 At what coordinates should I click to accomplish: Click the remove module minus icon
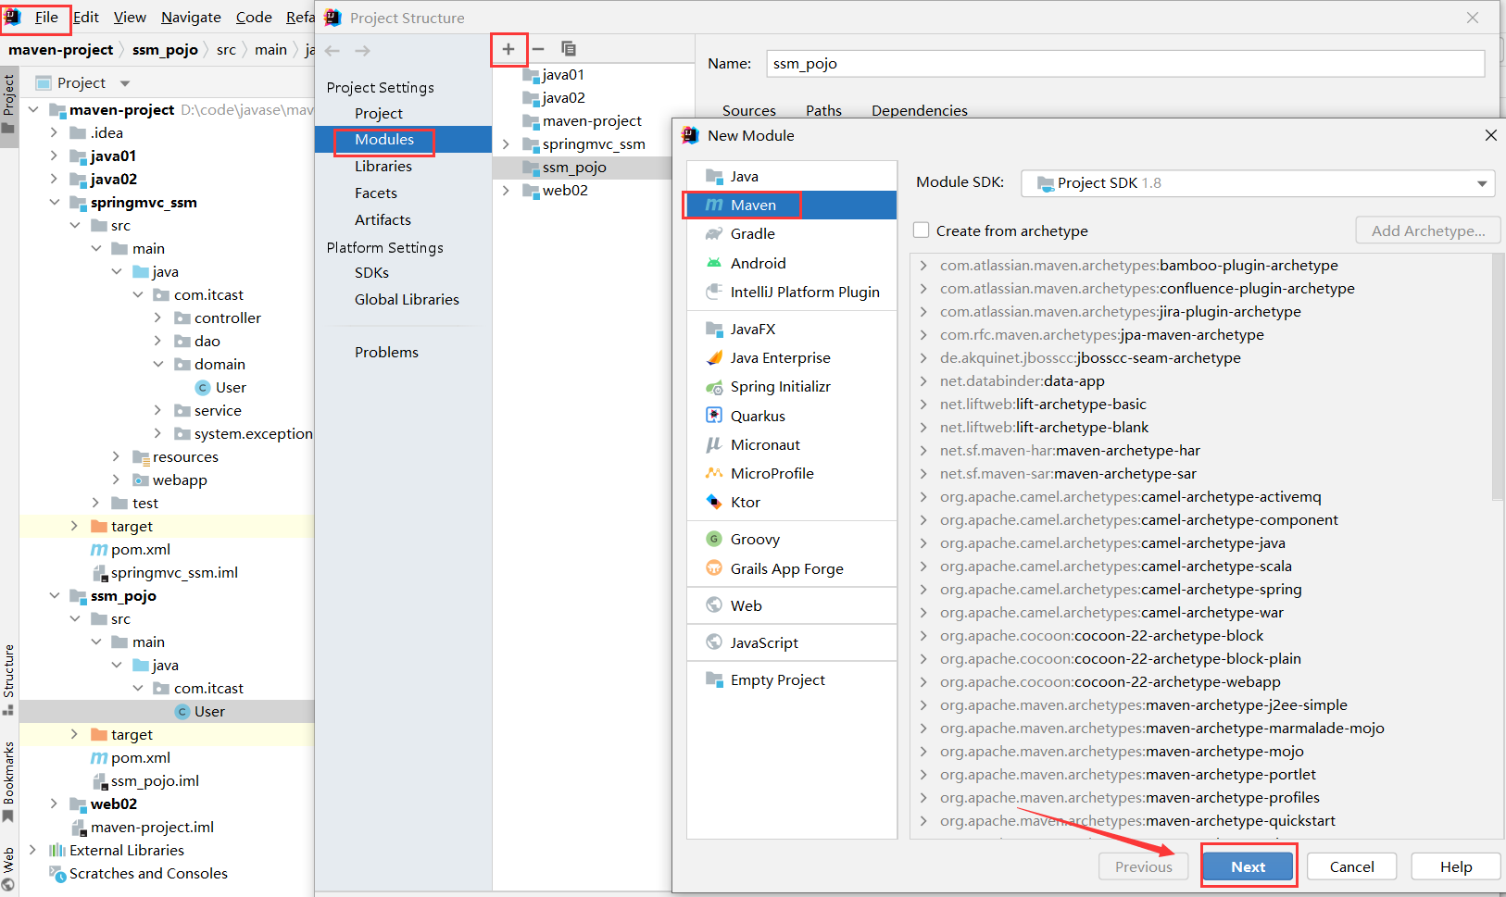tap(538, 49)
